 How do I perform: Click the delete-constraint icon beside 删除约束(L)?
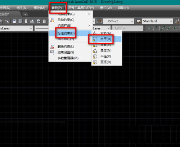click(52, 46)
